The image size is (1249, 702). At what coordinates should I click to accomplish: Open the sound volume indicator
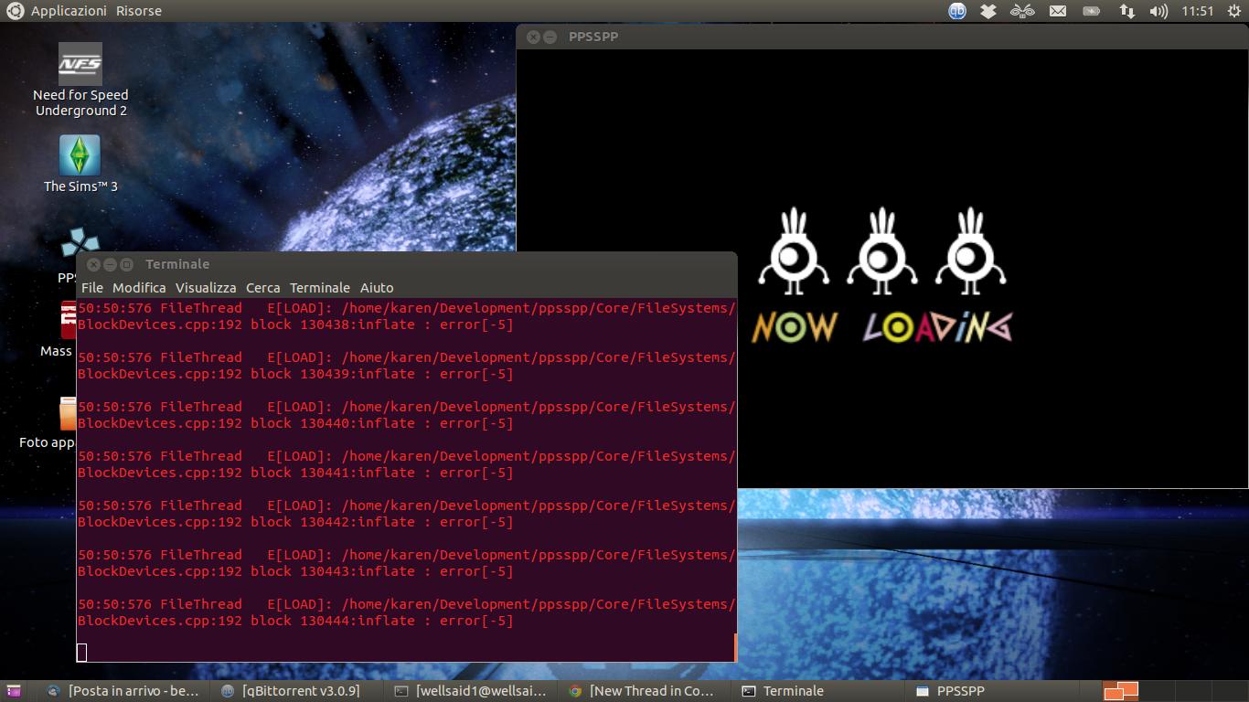(1158, 11)
